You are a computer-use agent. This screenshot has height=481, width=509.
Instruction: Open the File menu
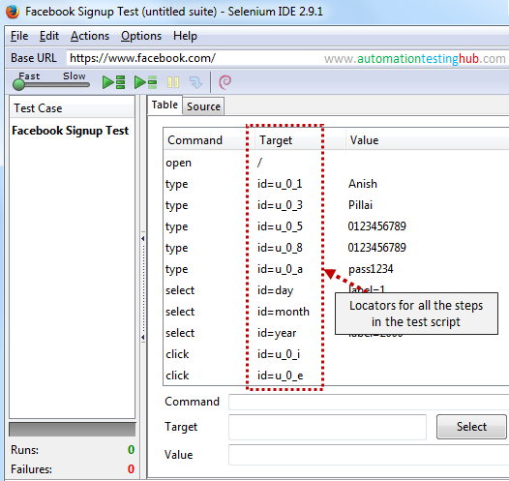point(19,36)
